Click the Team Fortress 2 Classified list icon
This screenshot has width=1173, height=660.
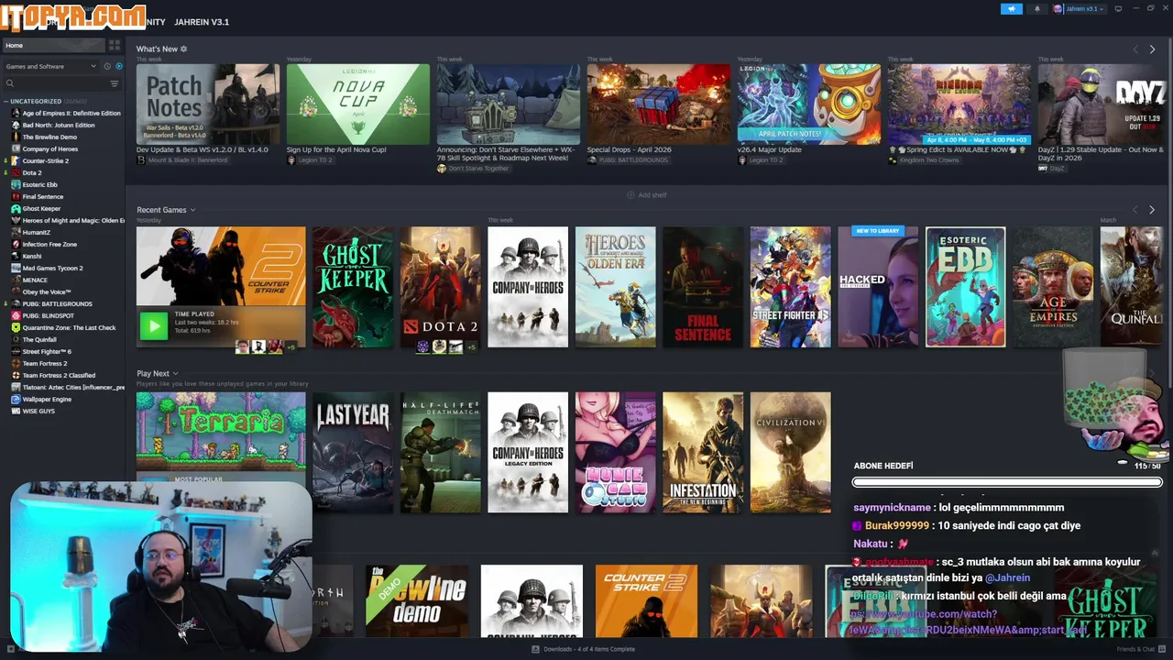[x=16, y=375]
